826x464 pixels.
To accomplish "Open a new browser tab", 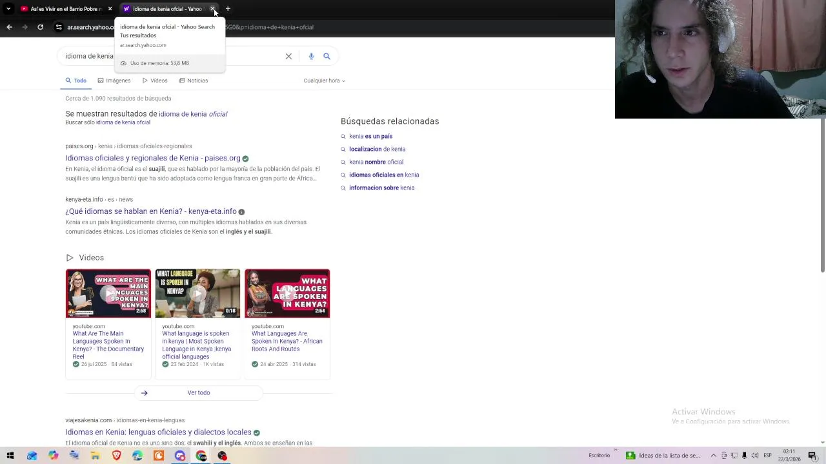I will [x=228, y=9].
